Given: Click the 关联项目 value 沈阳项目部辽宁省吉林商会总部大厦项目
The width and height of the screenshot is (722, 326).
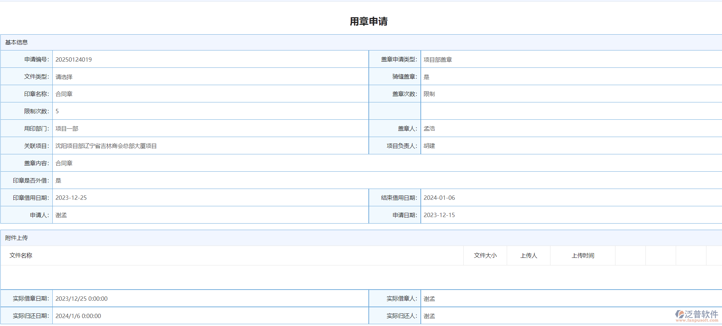Looking at the screenshot, I should tap(106, 146).
